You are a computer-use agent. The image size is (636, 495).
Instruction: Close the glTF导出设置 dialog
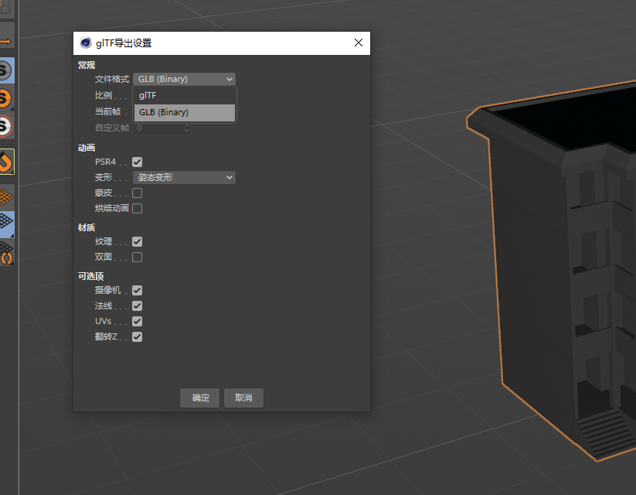tap(359, 43)
